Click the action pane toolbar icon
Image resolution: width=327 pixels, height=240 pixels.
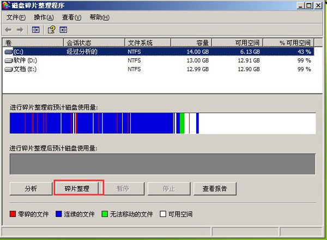pos(63,30)
